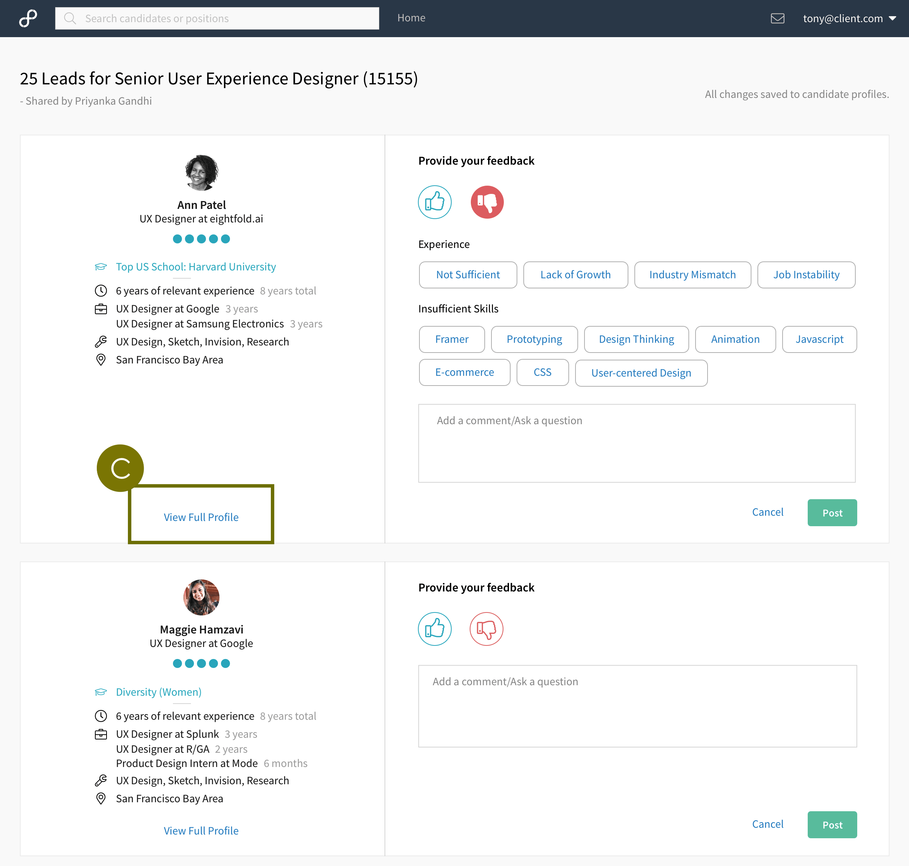The height and width of the screenshot is (866, 909).
Task: Click 'UX Designer at R/GA' text
Action: (162, 749)
